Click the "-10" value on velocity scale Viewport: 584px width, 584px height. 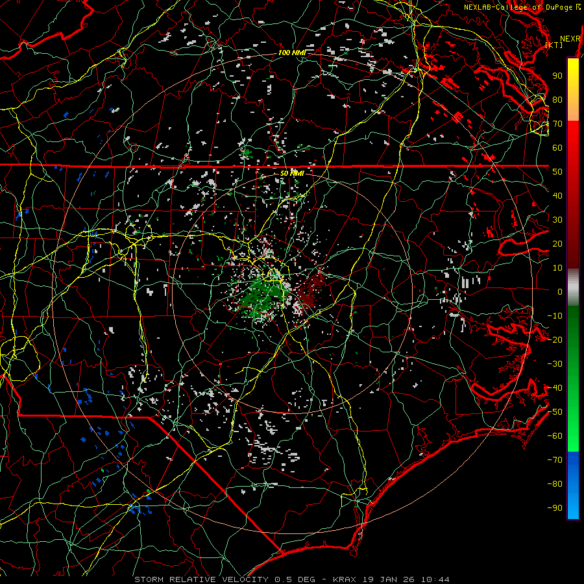click(x=555, y=316)
